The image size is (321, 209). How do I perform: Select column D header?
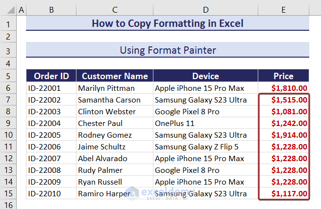(x=205, y=10)
